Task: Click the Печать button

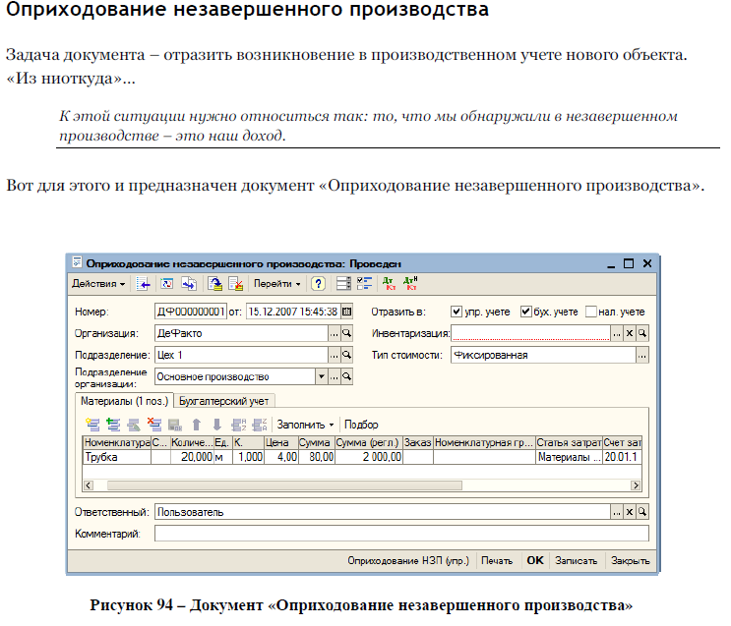Action: 497,560
